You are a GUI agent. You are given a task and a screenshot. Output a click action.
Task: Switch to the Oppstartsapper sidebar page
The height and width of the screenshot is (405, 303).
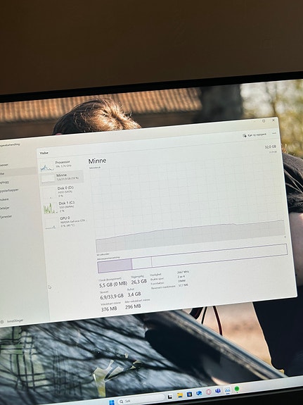9,191
